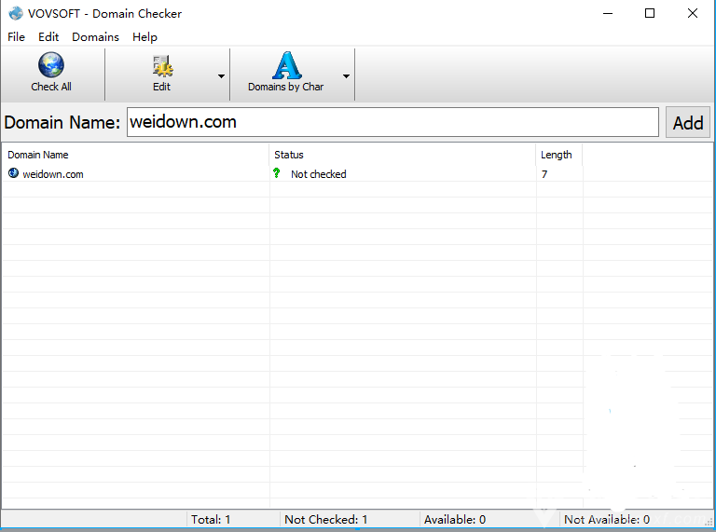Sort by the Length column header

(559, 155)
